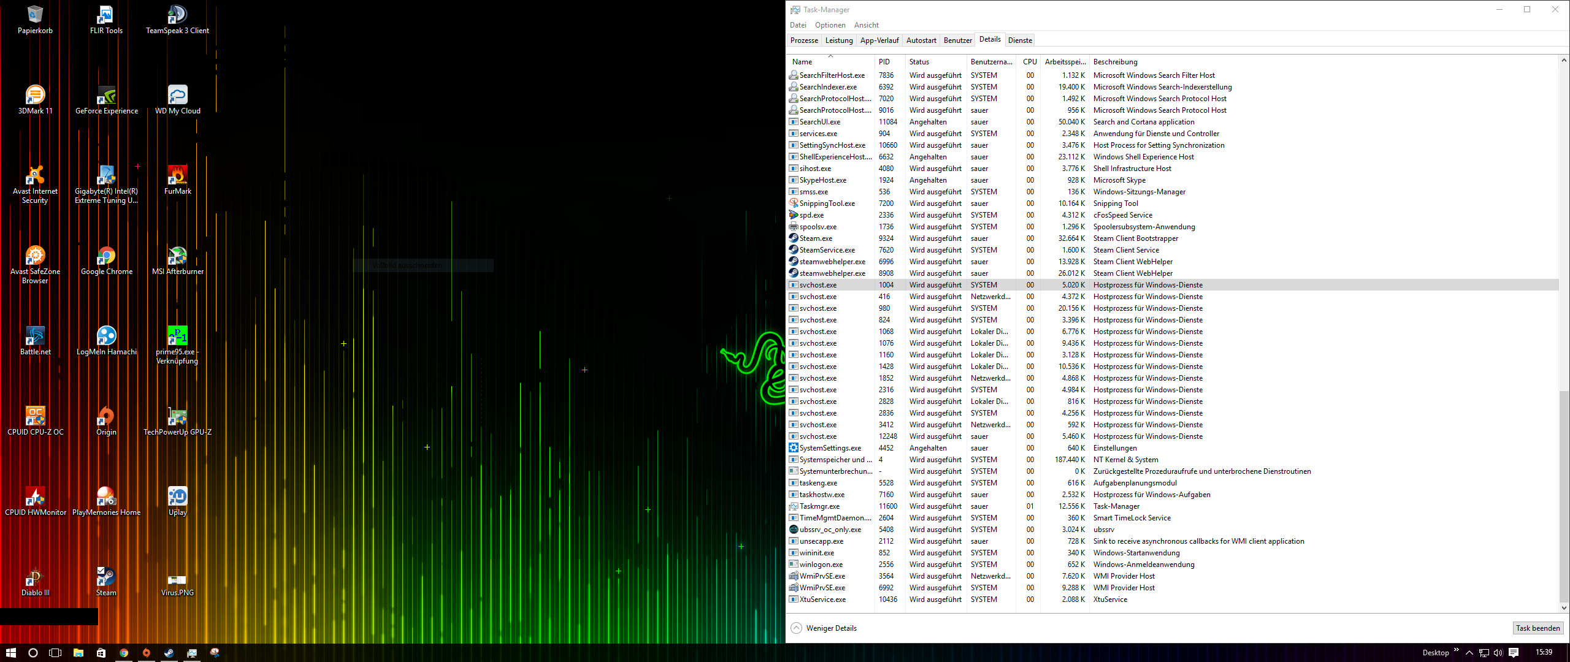Click the Task beenden button

(x=1537, y=628)
